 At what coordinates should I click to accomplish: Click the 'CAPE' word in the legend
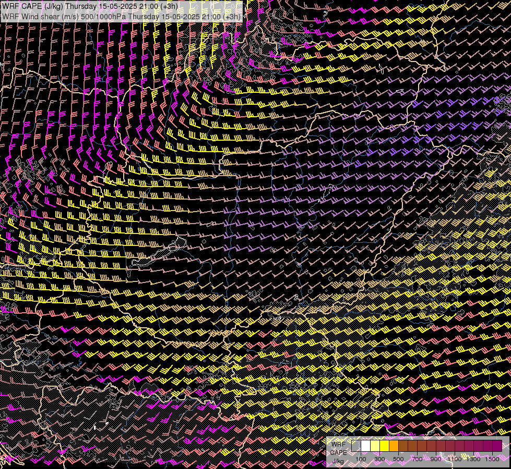point(339,453)
